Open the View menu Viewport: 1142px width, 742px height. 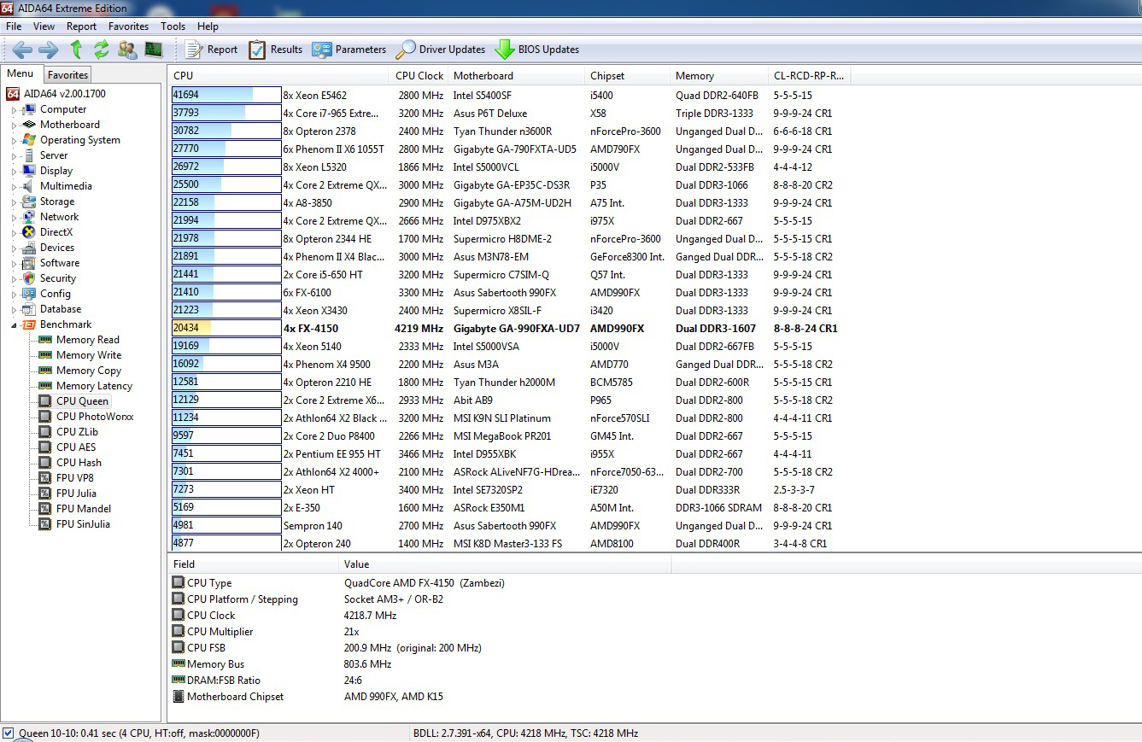44,26
